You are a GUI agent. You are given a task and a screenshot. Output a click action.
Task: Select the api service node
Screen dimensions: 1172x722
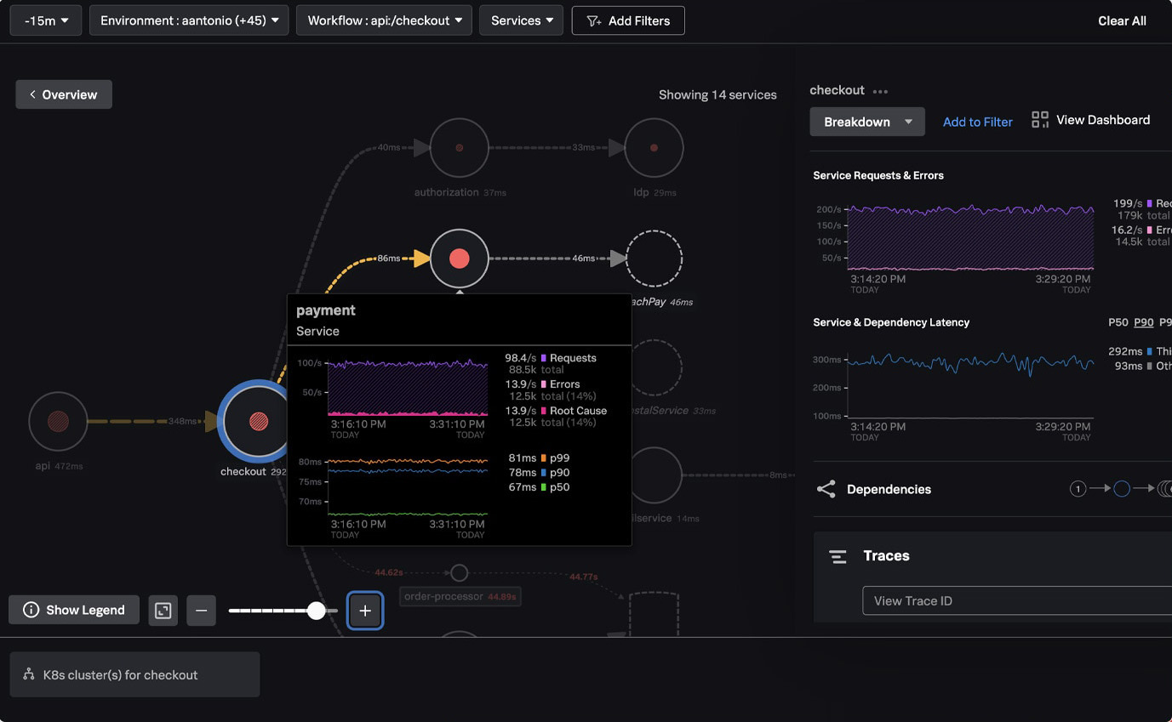58,421
